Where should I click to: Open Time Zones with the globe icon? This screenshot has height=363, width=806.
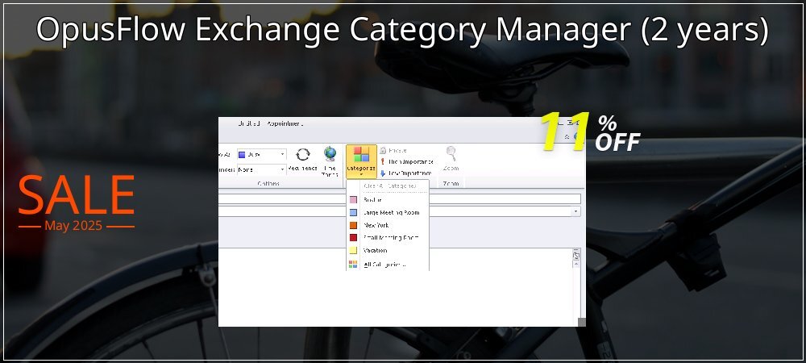tap(330, 153)
